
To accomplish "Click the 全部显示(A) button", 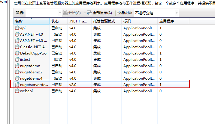I will pyautogui.click(x=100, y=13).
